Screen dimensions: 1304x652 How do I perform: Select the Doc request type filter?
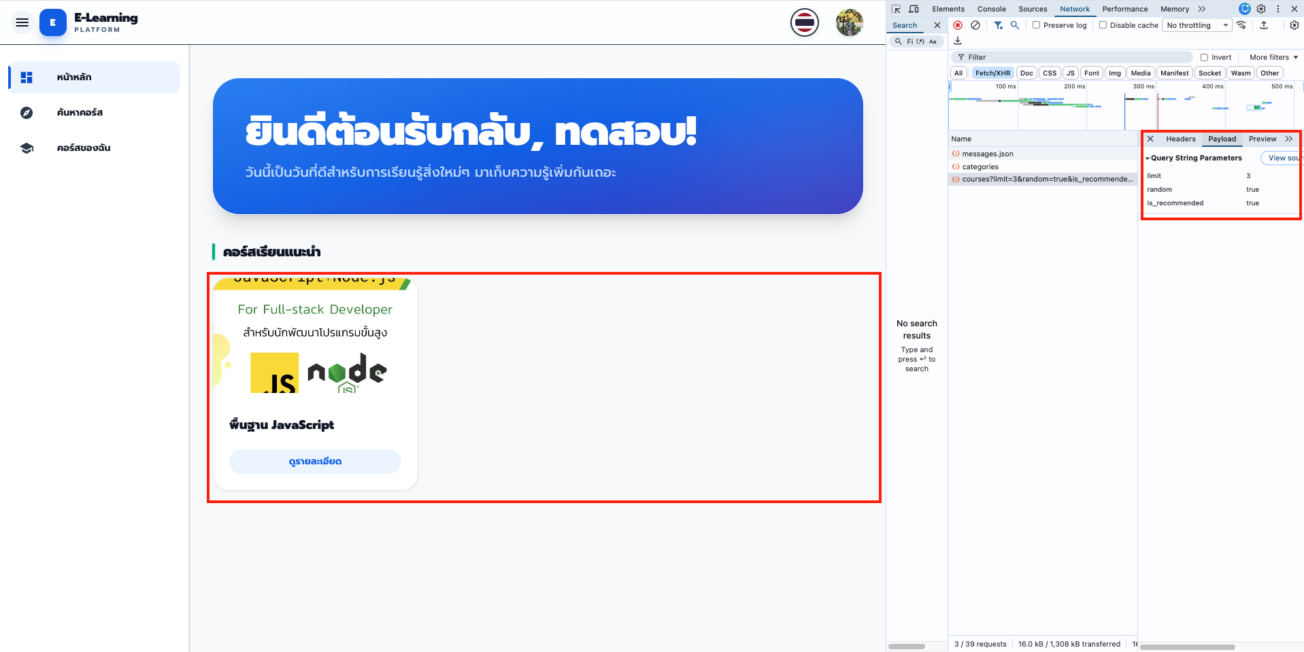point(1026,73)
